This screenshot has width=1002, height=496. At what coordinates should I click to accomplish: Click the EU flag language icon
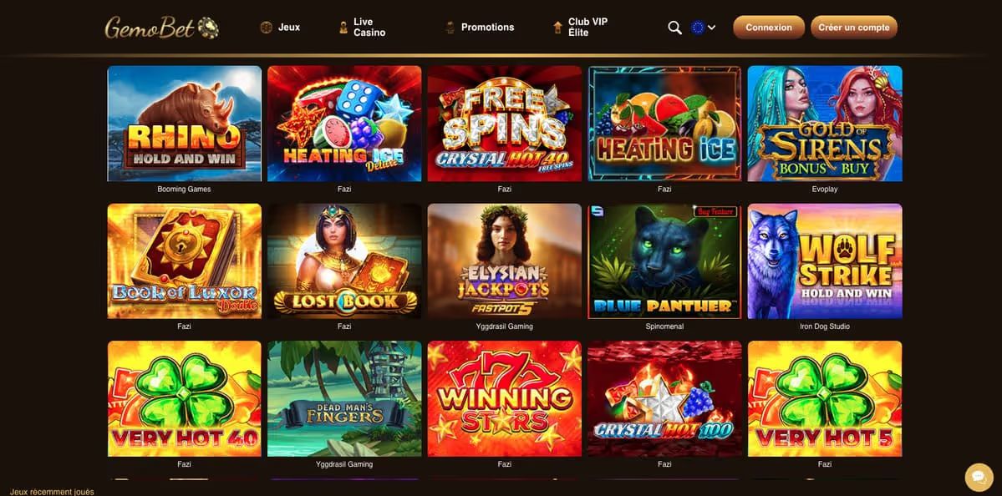[x=697, y=28]
